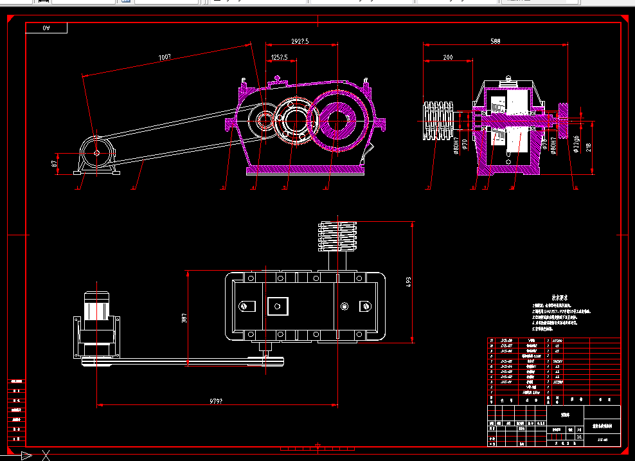
Task: Select the 125?.5 dimension text
Action: [280, 57]
